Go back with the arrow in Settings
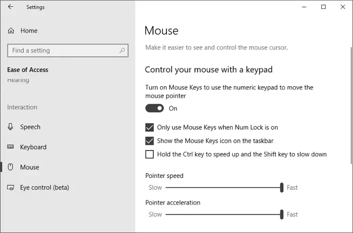 pos(11,7)
